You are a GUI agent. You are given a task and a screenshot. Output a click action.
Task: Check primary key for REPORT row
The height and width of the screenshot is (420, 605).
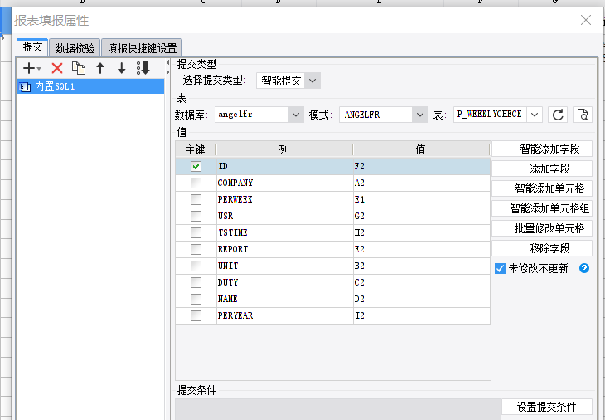tap(196, 249)
